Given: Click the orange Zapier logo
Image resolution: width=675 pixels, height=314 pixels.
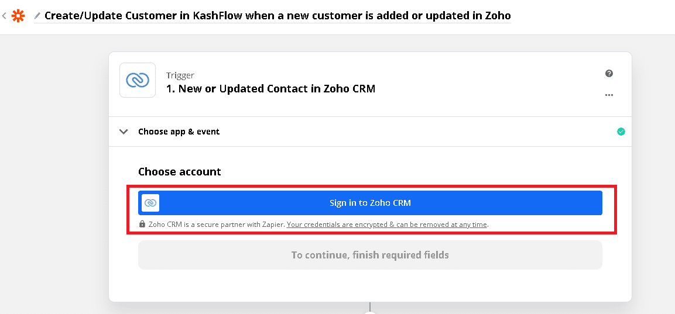Looking at the screenshot, I should pos(19,16).
